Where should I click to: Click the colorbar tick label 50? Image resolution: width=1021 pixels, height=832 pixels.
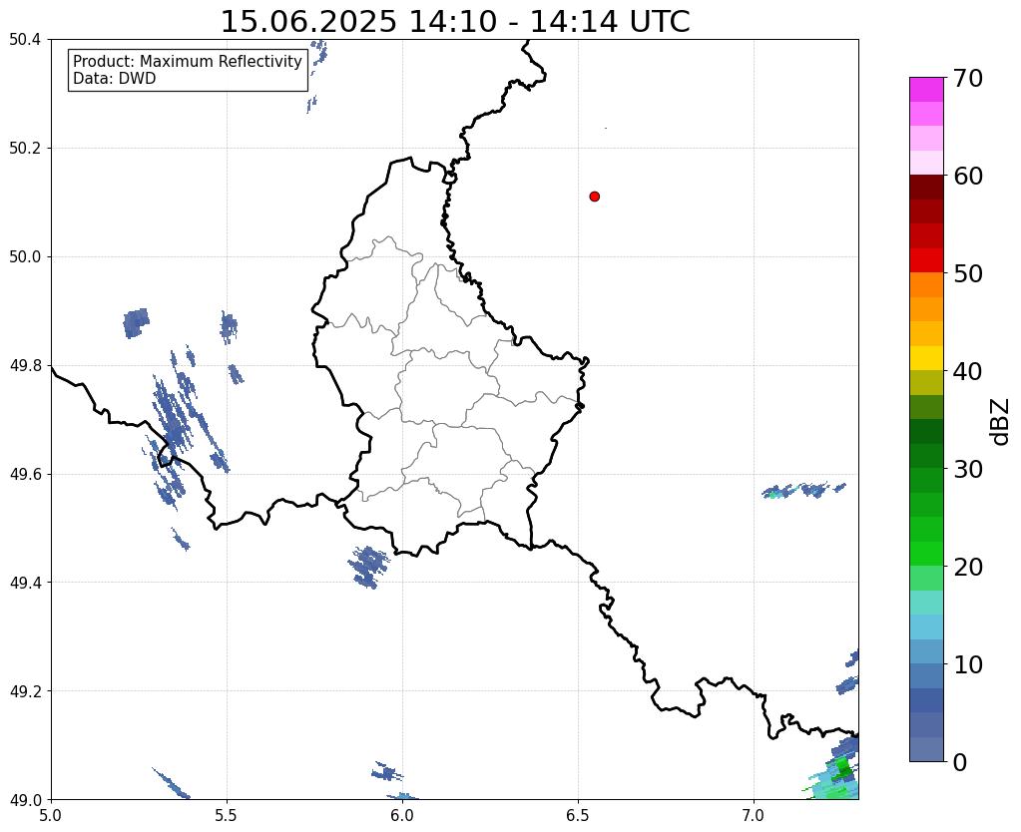tap(968, 273)
